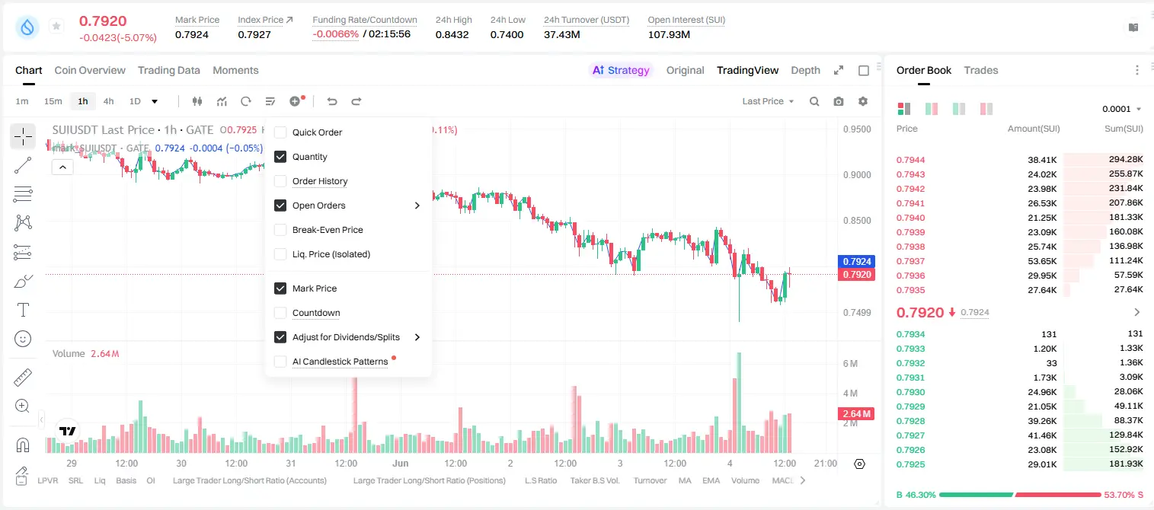Select the ruler measure tool
The image size is (1154, 510).
(x=23, y=377)
